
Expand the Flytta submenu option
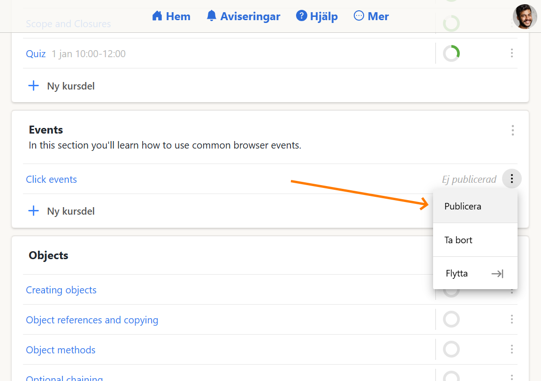pyautogui.click(x=475, y=273)
